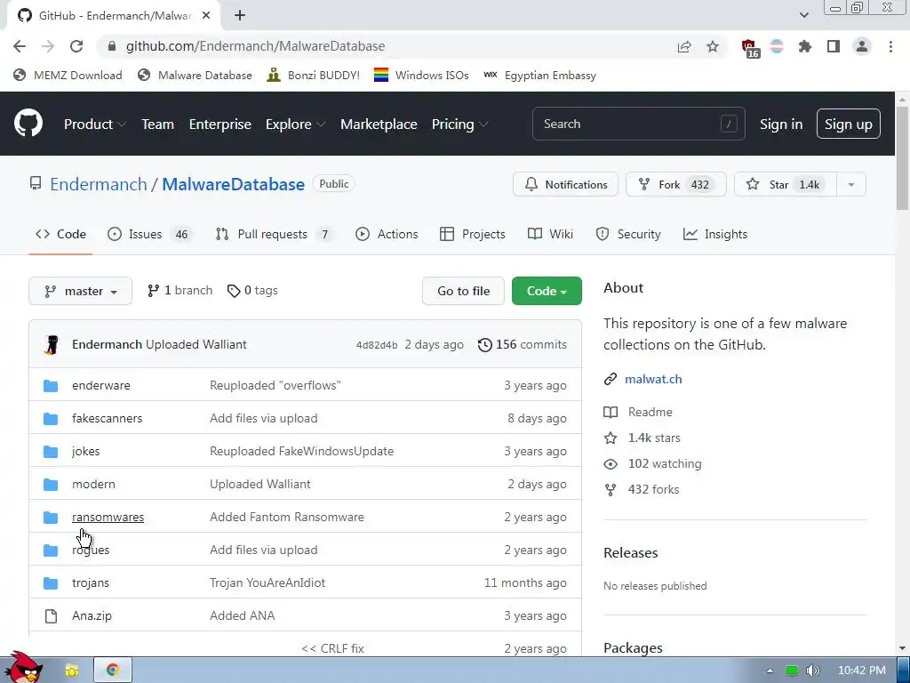This screenshot has width=910, height=683.
Task: Open the Bonzi BUDDY! bookmark
Action: pyautogui.click(x=314, y=75)
